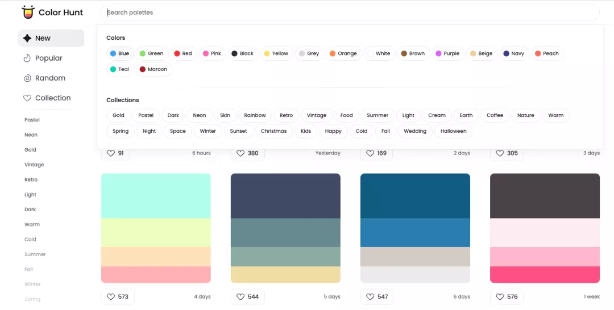The height and width of the screenshot is (310, 614).
Task: Open the Pastel collection tag in dropdown
Action: pos(146,115)
